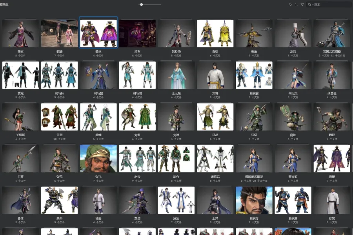Select the 貂蝉 folder thumbnail
The width and height of the screenshot is (353, 235).
click(x=60, y=34)
